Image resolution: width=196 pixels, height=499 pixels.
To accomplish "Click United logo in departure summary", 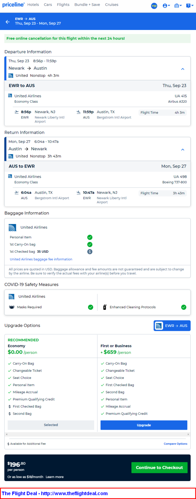I will (x=11, y=76).
